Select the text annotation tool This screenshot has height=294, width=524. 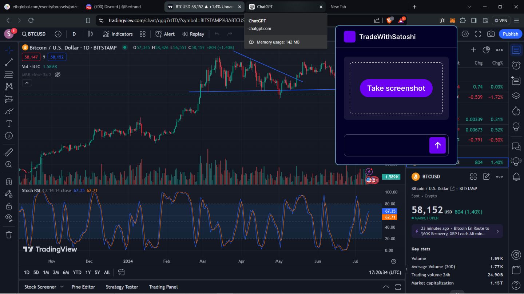[x=9, y=123]
